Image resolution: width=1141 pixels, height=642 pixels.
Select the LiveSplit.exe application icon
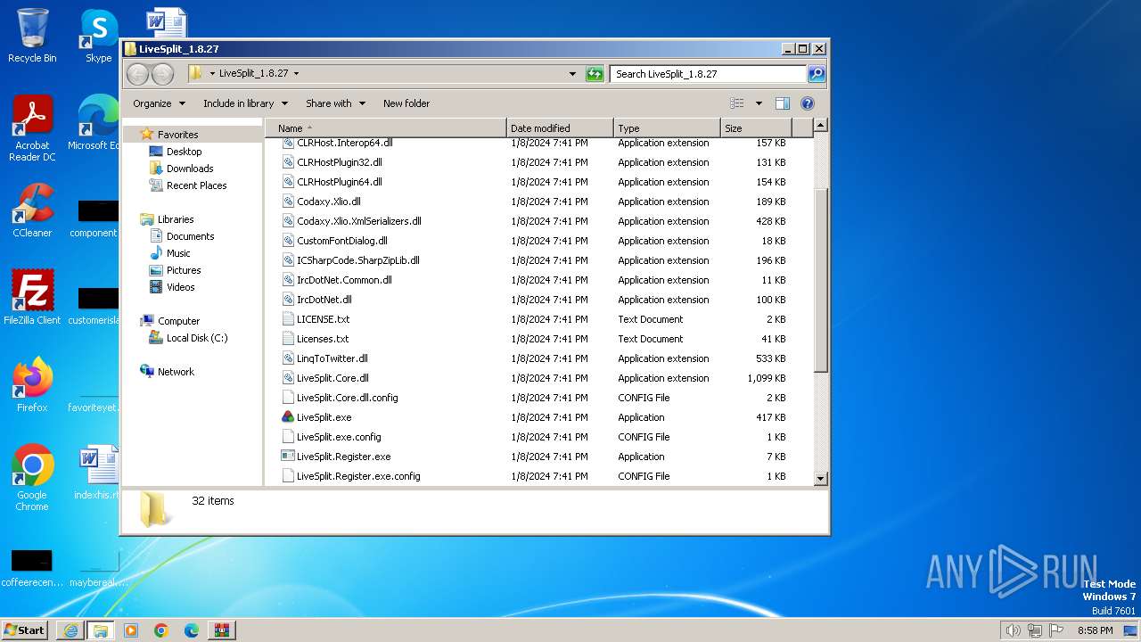tap(288, 417)
